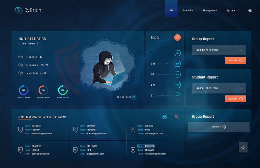This screenshot has height=168, width=260.
Task: Click the Download bar in lower Group Report
Action: click(219, 127)
